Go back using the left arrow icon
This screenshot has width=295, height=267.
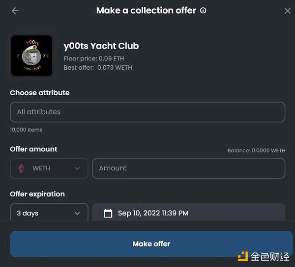[x=15, y=11]
